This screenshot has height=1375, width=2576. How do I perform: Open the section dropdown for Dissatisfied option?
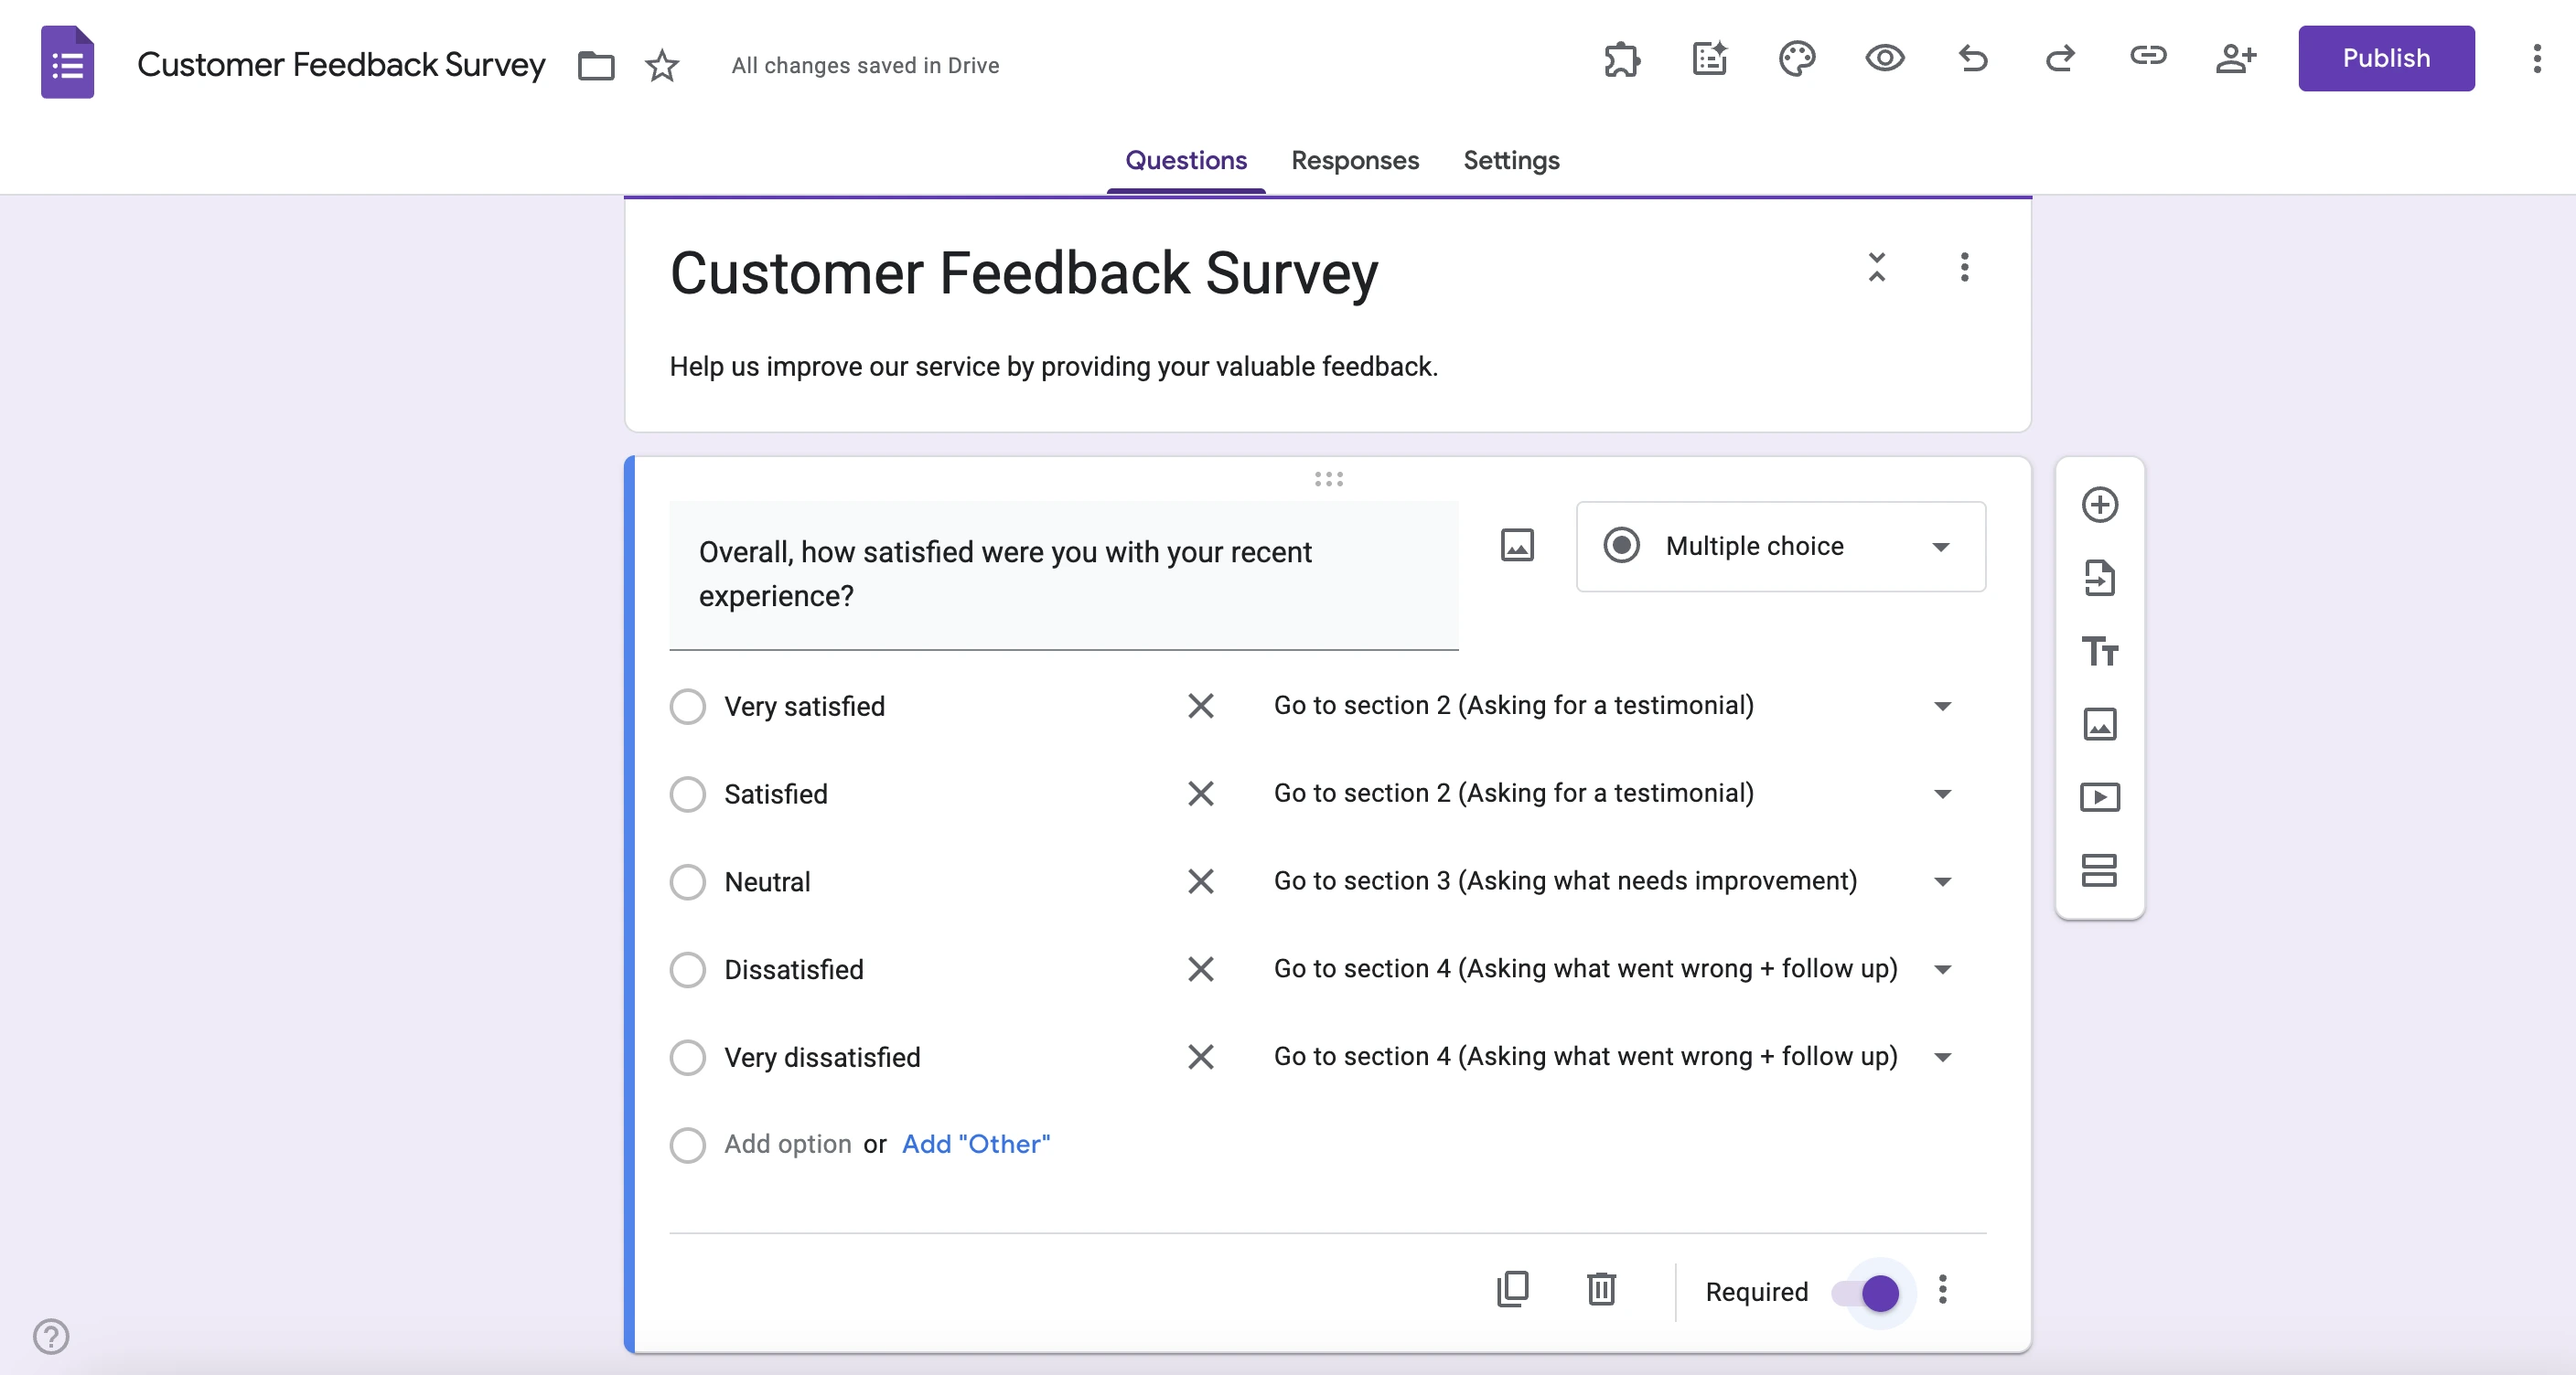click(1941, 969)
